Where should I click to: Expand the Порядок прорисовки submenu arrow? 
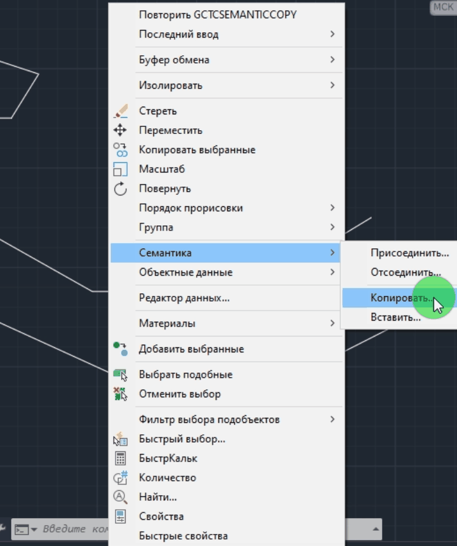pyautogui.click(x=332, y=208)
